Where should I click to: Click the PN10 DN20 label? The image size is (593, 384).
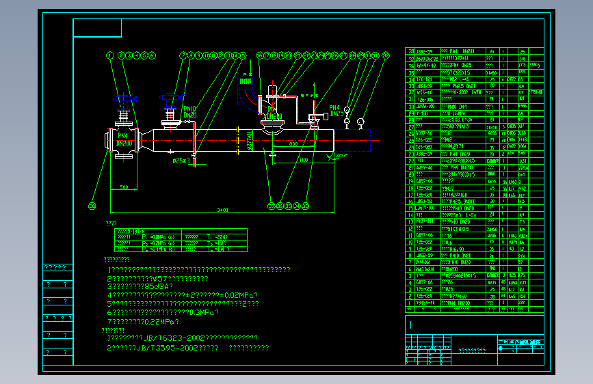coord(190,112)
